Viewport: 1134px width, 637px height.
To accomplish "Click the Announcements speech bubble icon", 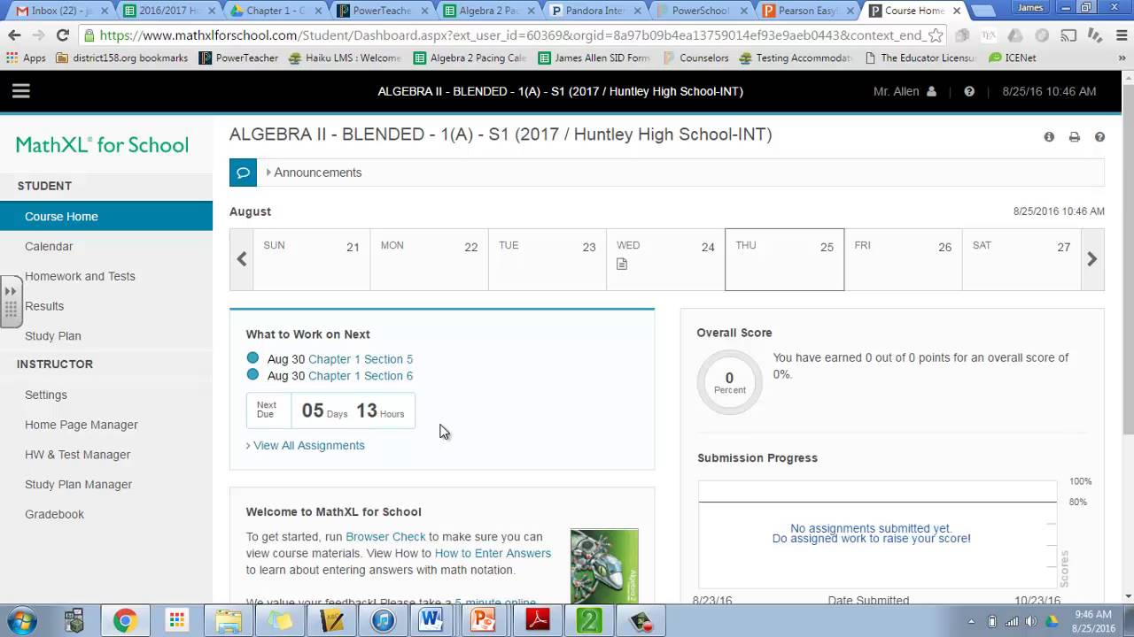I will 243,173.
